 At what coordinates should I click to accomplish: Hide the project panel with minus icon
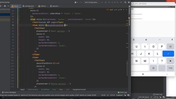pos(8,6)
